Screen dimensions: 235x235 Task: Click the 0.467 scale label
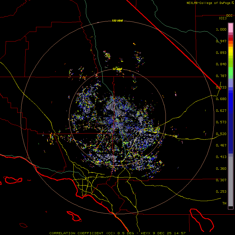(221, 145)
